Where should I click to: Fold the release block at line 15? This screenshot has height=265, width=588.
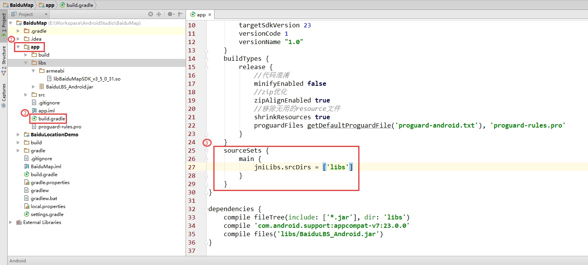coord(207,67)
